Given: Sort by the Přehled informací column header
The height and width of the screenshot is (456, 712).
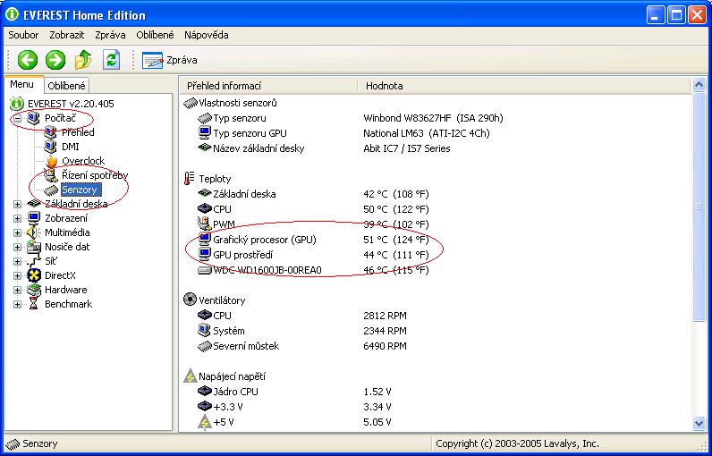Looking at the screenshot, I should pos(269,85).
